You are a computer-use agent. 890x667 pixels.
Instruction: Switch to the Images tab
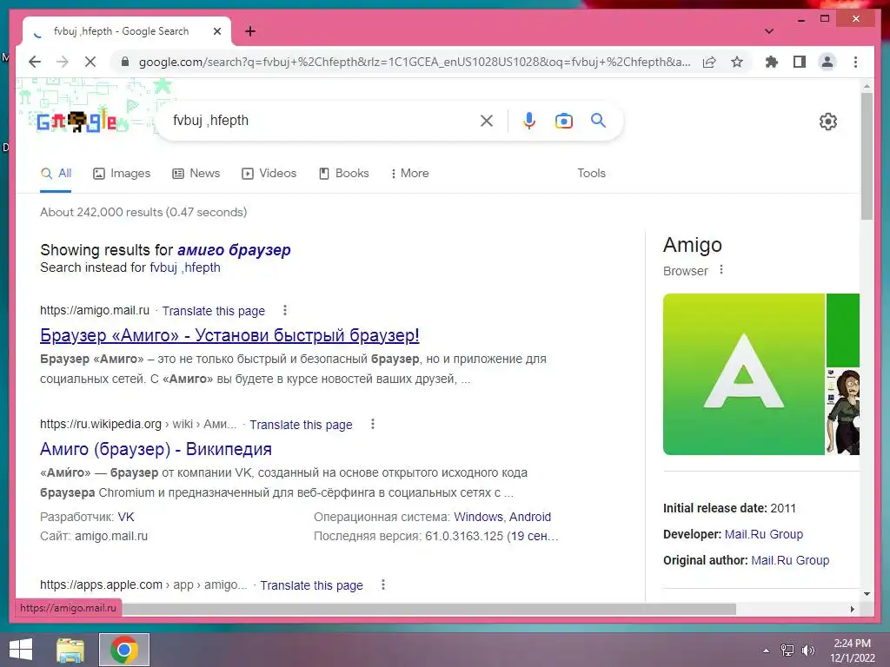(122, 174)
